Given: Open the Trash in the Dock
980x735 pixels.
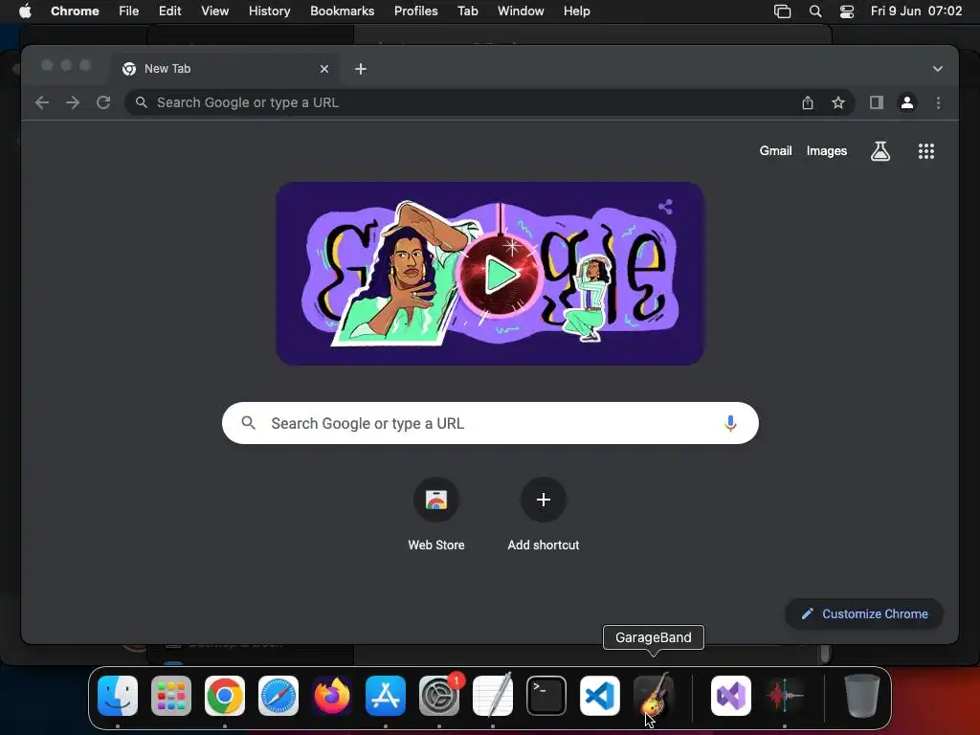Looking at the screenshot, I should 862,696.
